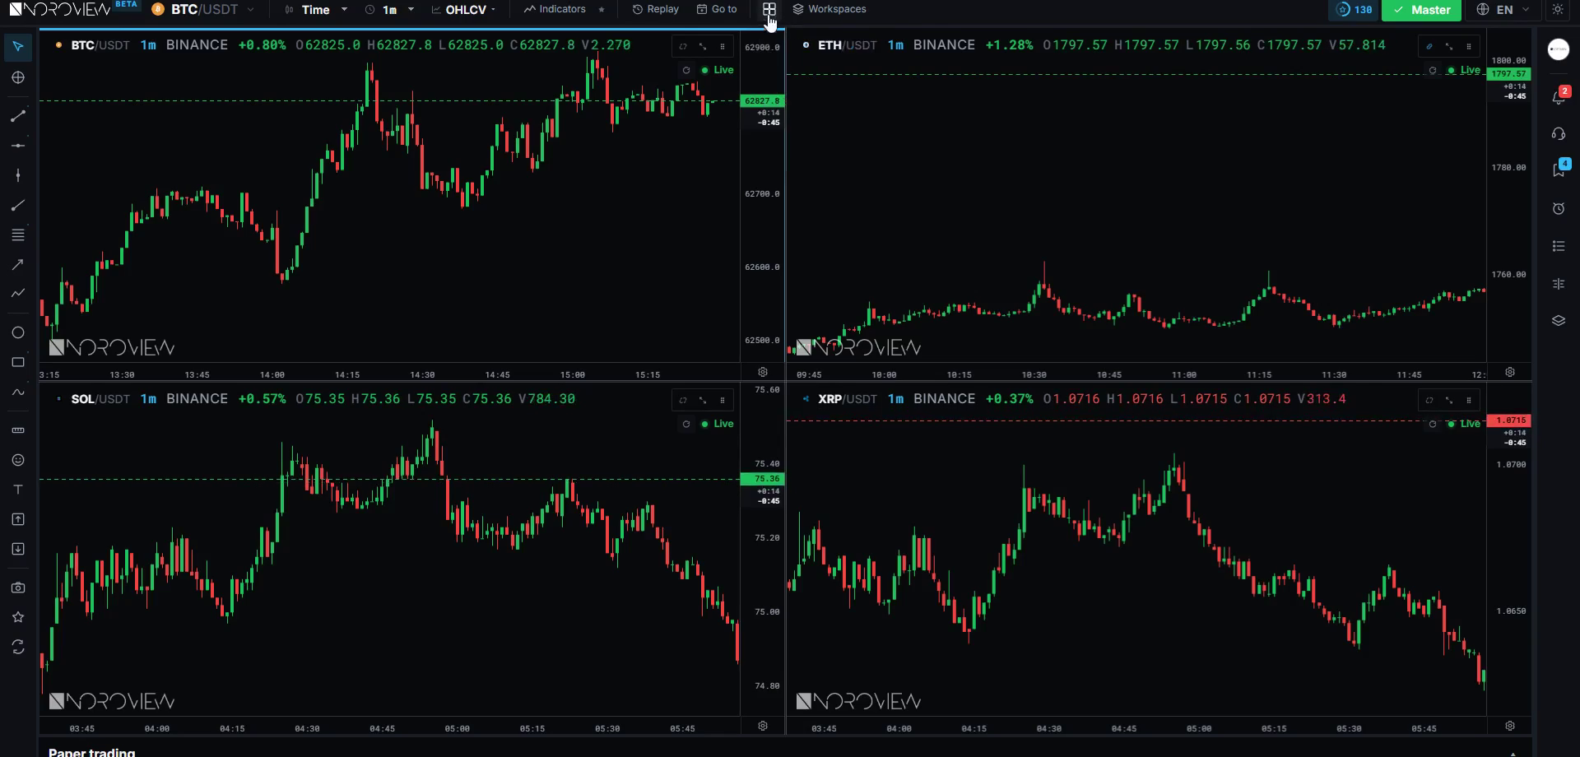1580x757 pixels.
Task: Expand the OHLCV dropdown
Action: coord(463,10)
